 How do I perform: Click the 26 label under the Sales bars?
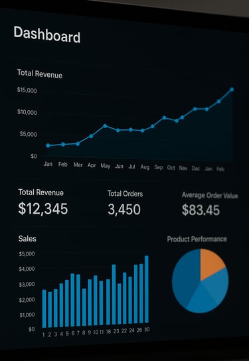(x=139, y=330)
